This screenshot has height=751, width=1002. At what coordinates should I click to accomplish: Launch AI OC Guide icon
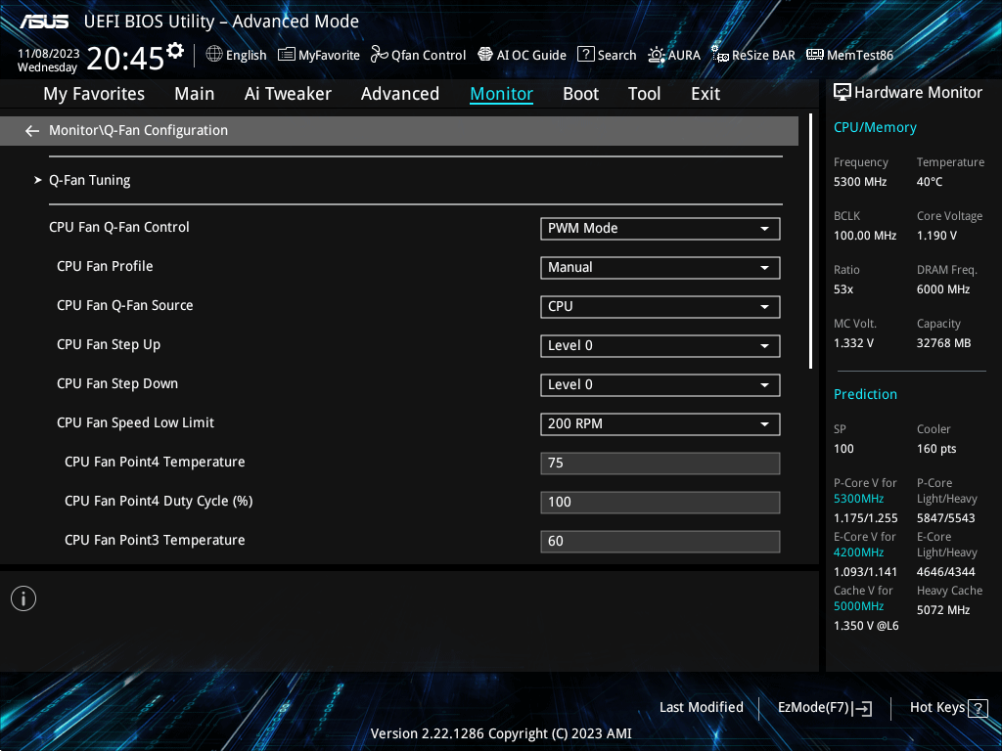pyautogui.click(x=485, y=55)
